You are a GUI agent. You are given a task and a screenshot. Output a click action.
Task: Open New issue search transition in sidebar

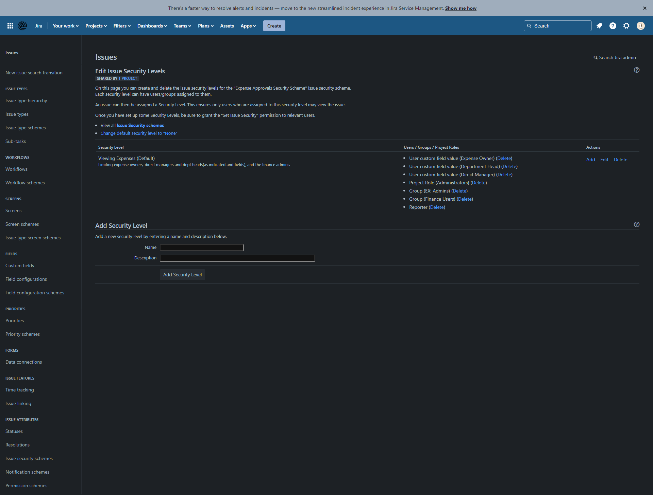pyautogui.click(x=34, y=73)
